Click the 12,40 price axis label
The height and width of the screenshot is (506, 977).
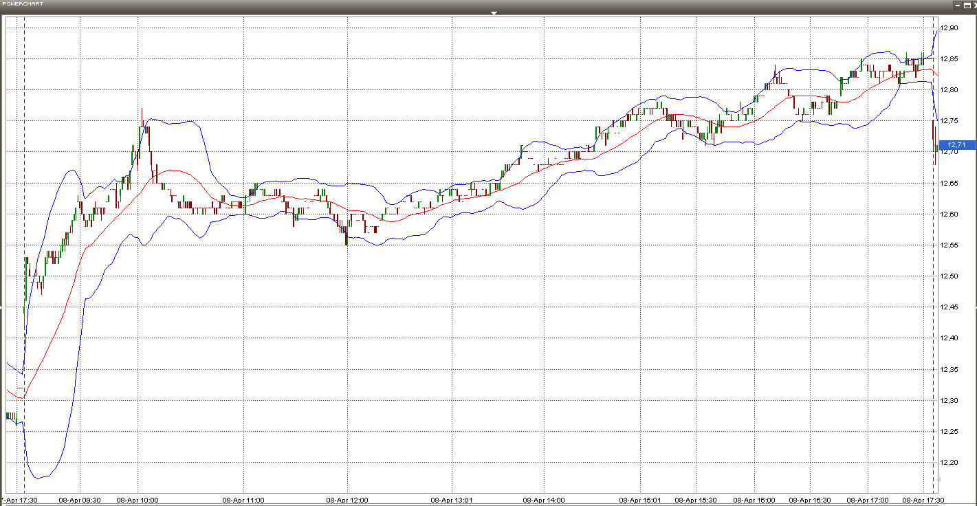pyautogui.click(x=950, y=338)
